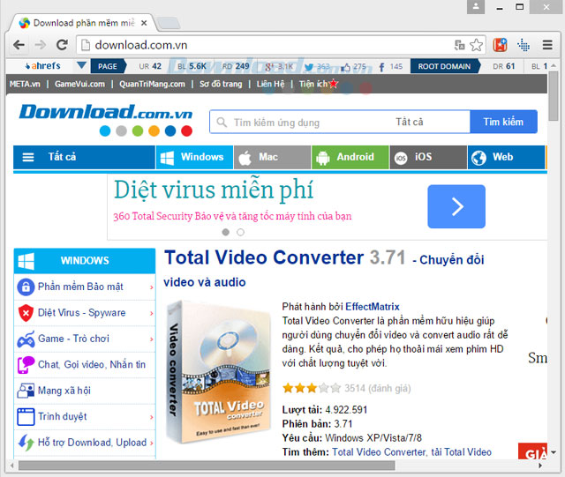Open the Liên Hệ link
This screenshot has width=565, height=477.
[x=270, y=84]
